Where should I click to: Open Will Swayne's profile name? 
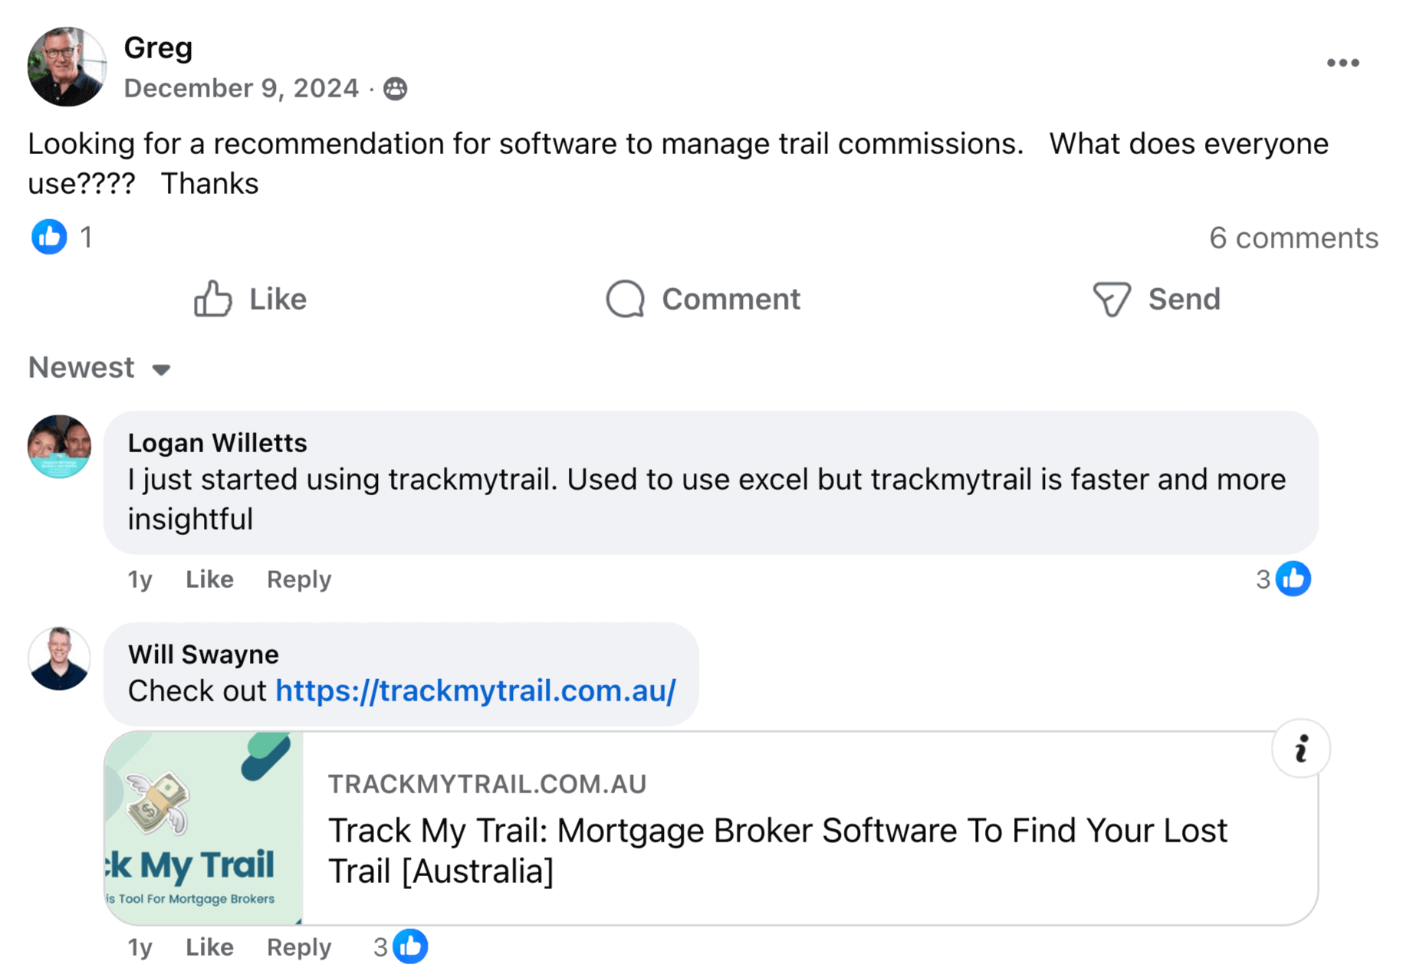(x=203, y=654)
